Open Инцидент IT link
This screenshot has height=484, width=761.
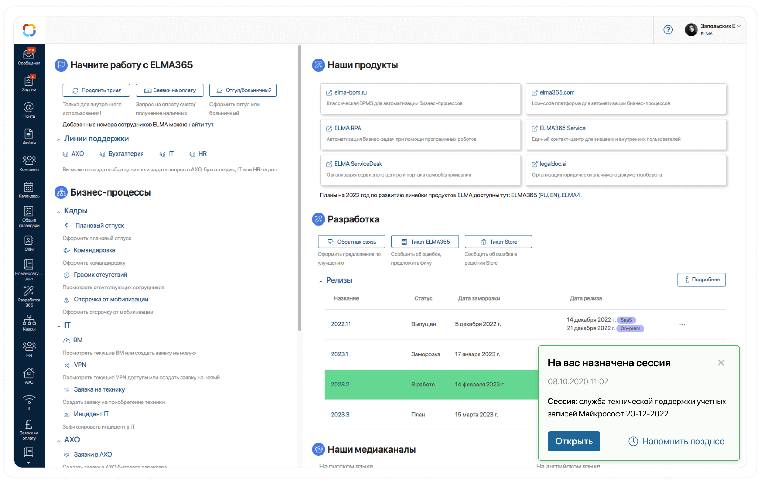click(x=91, y=414)
